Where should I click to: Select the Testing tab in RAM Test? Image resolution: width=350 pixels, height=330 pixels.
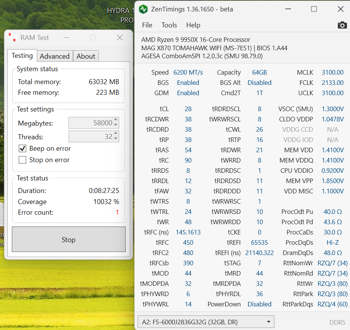coord(22,55)
